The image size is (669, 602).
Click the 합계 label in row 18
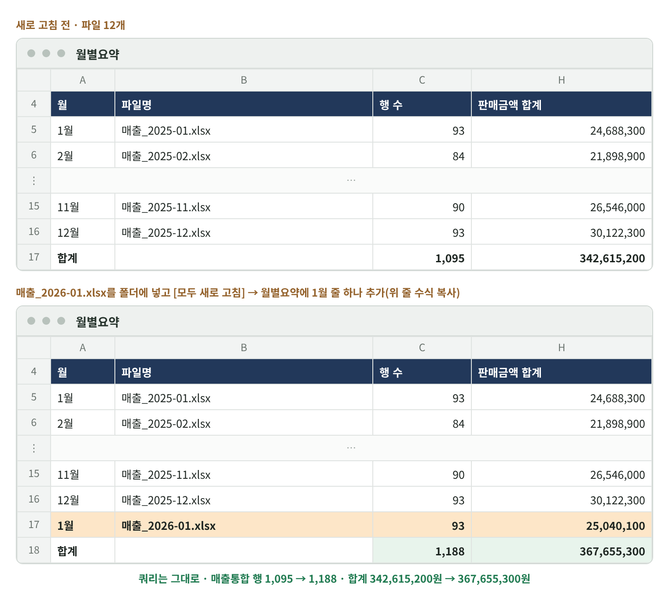pyautogui.click(x=83, y=551)
